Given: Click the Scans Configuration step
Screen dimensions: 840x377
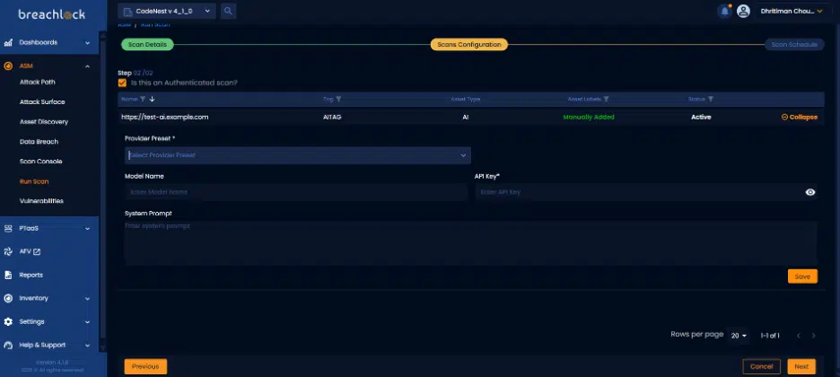Looking at the screenshot, I should pos(469,45).
